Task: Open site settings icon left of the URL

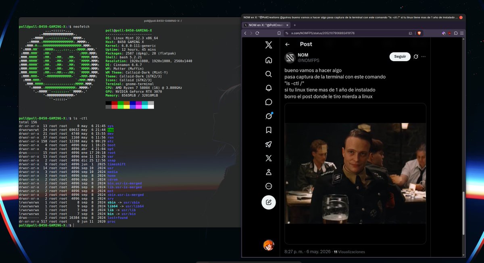Action: 287,33
